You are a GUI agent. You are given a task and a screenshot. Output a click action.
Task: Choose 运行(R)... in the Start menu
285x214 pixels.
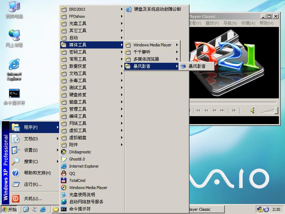(x=35, y=184)
